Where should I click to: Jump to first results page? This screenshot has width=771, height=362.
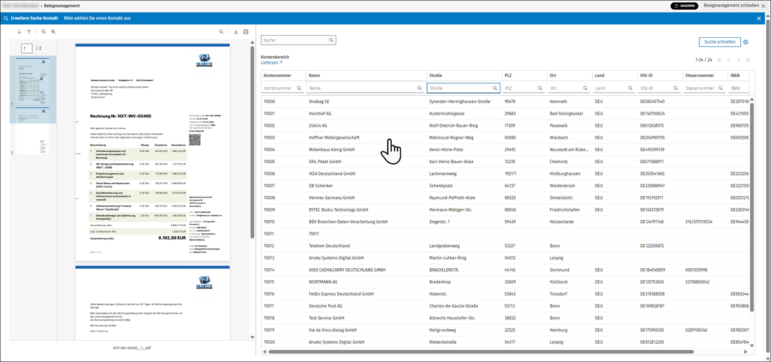[719, 60]
